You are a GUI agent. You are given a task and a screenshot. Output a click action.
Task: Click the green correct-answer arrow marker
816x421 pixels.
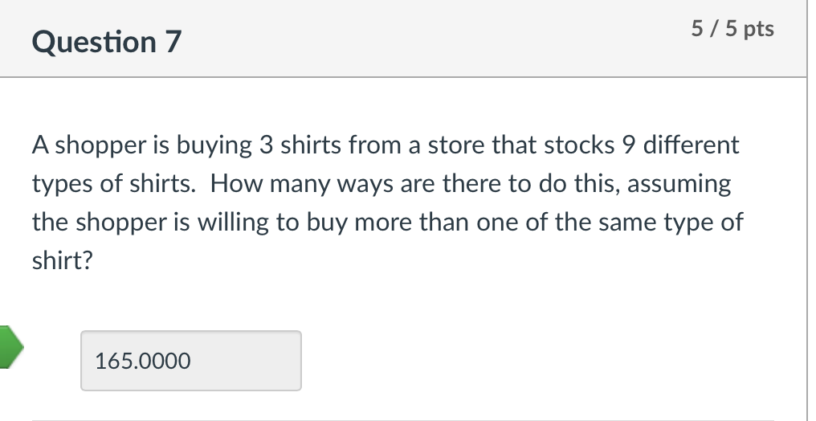(x=11, y=346)
